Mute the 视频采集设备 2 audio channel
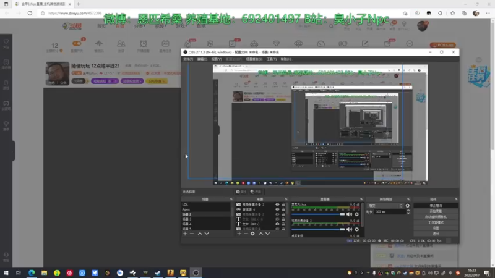The width and height of the screenshot is (495, 278). pos(349,229)
